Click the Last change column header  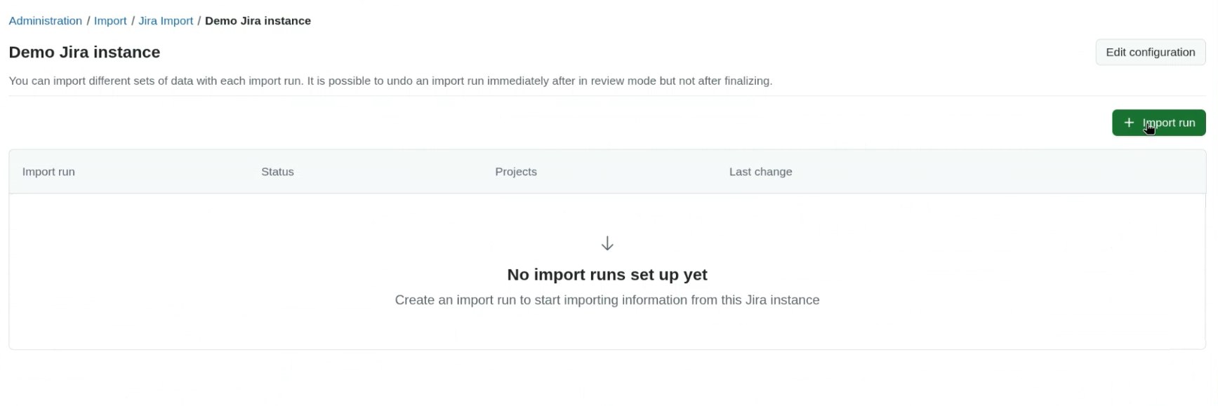[760, 172]
